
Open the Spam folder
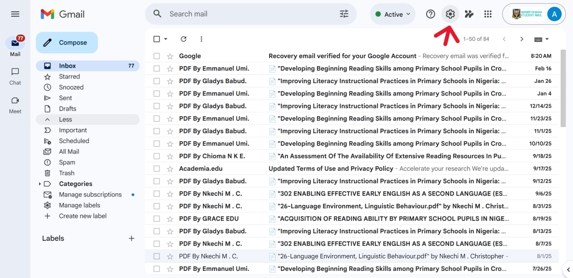[x=67, y=162]
